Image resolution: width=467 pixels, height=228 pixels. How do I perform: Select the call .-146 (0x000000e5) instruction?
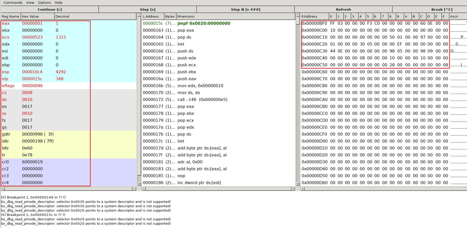point(218,100)
